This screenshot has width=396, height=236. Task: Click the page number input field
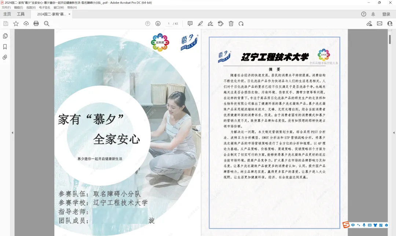pyautogui.click(x=168, y=23)
